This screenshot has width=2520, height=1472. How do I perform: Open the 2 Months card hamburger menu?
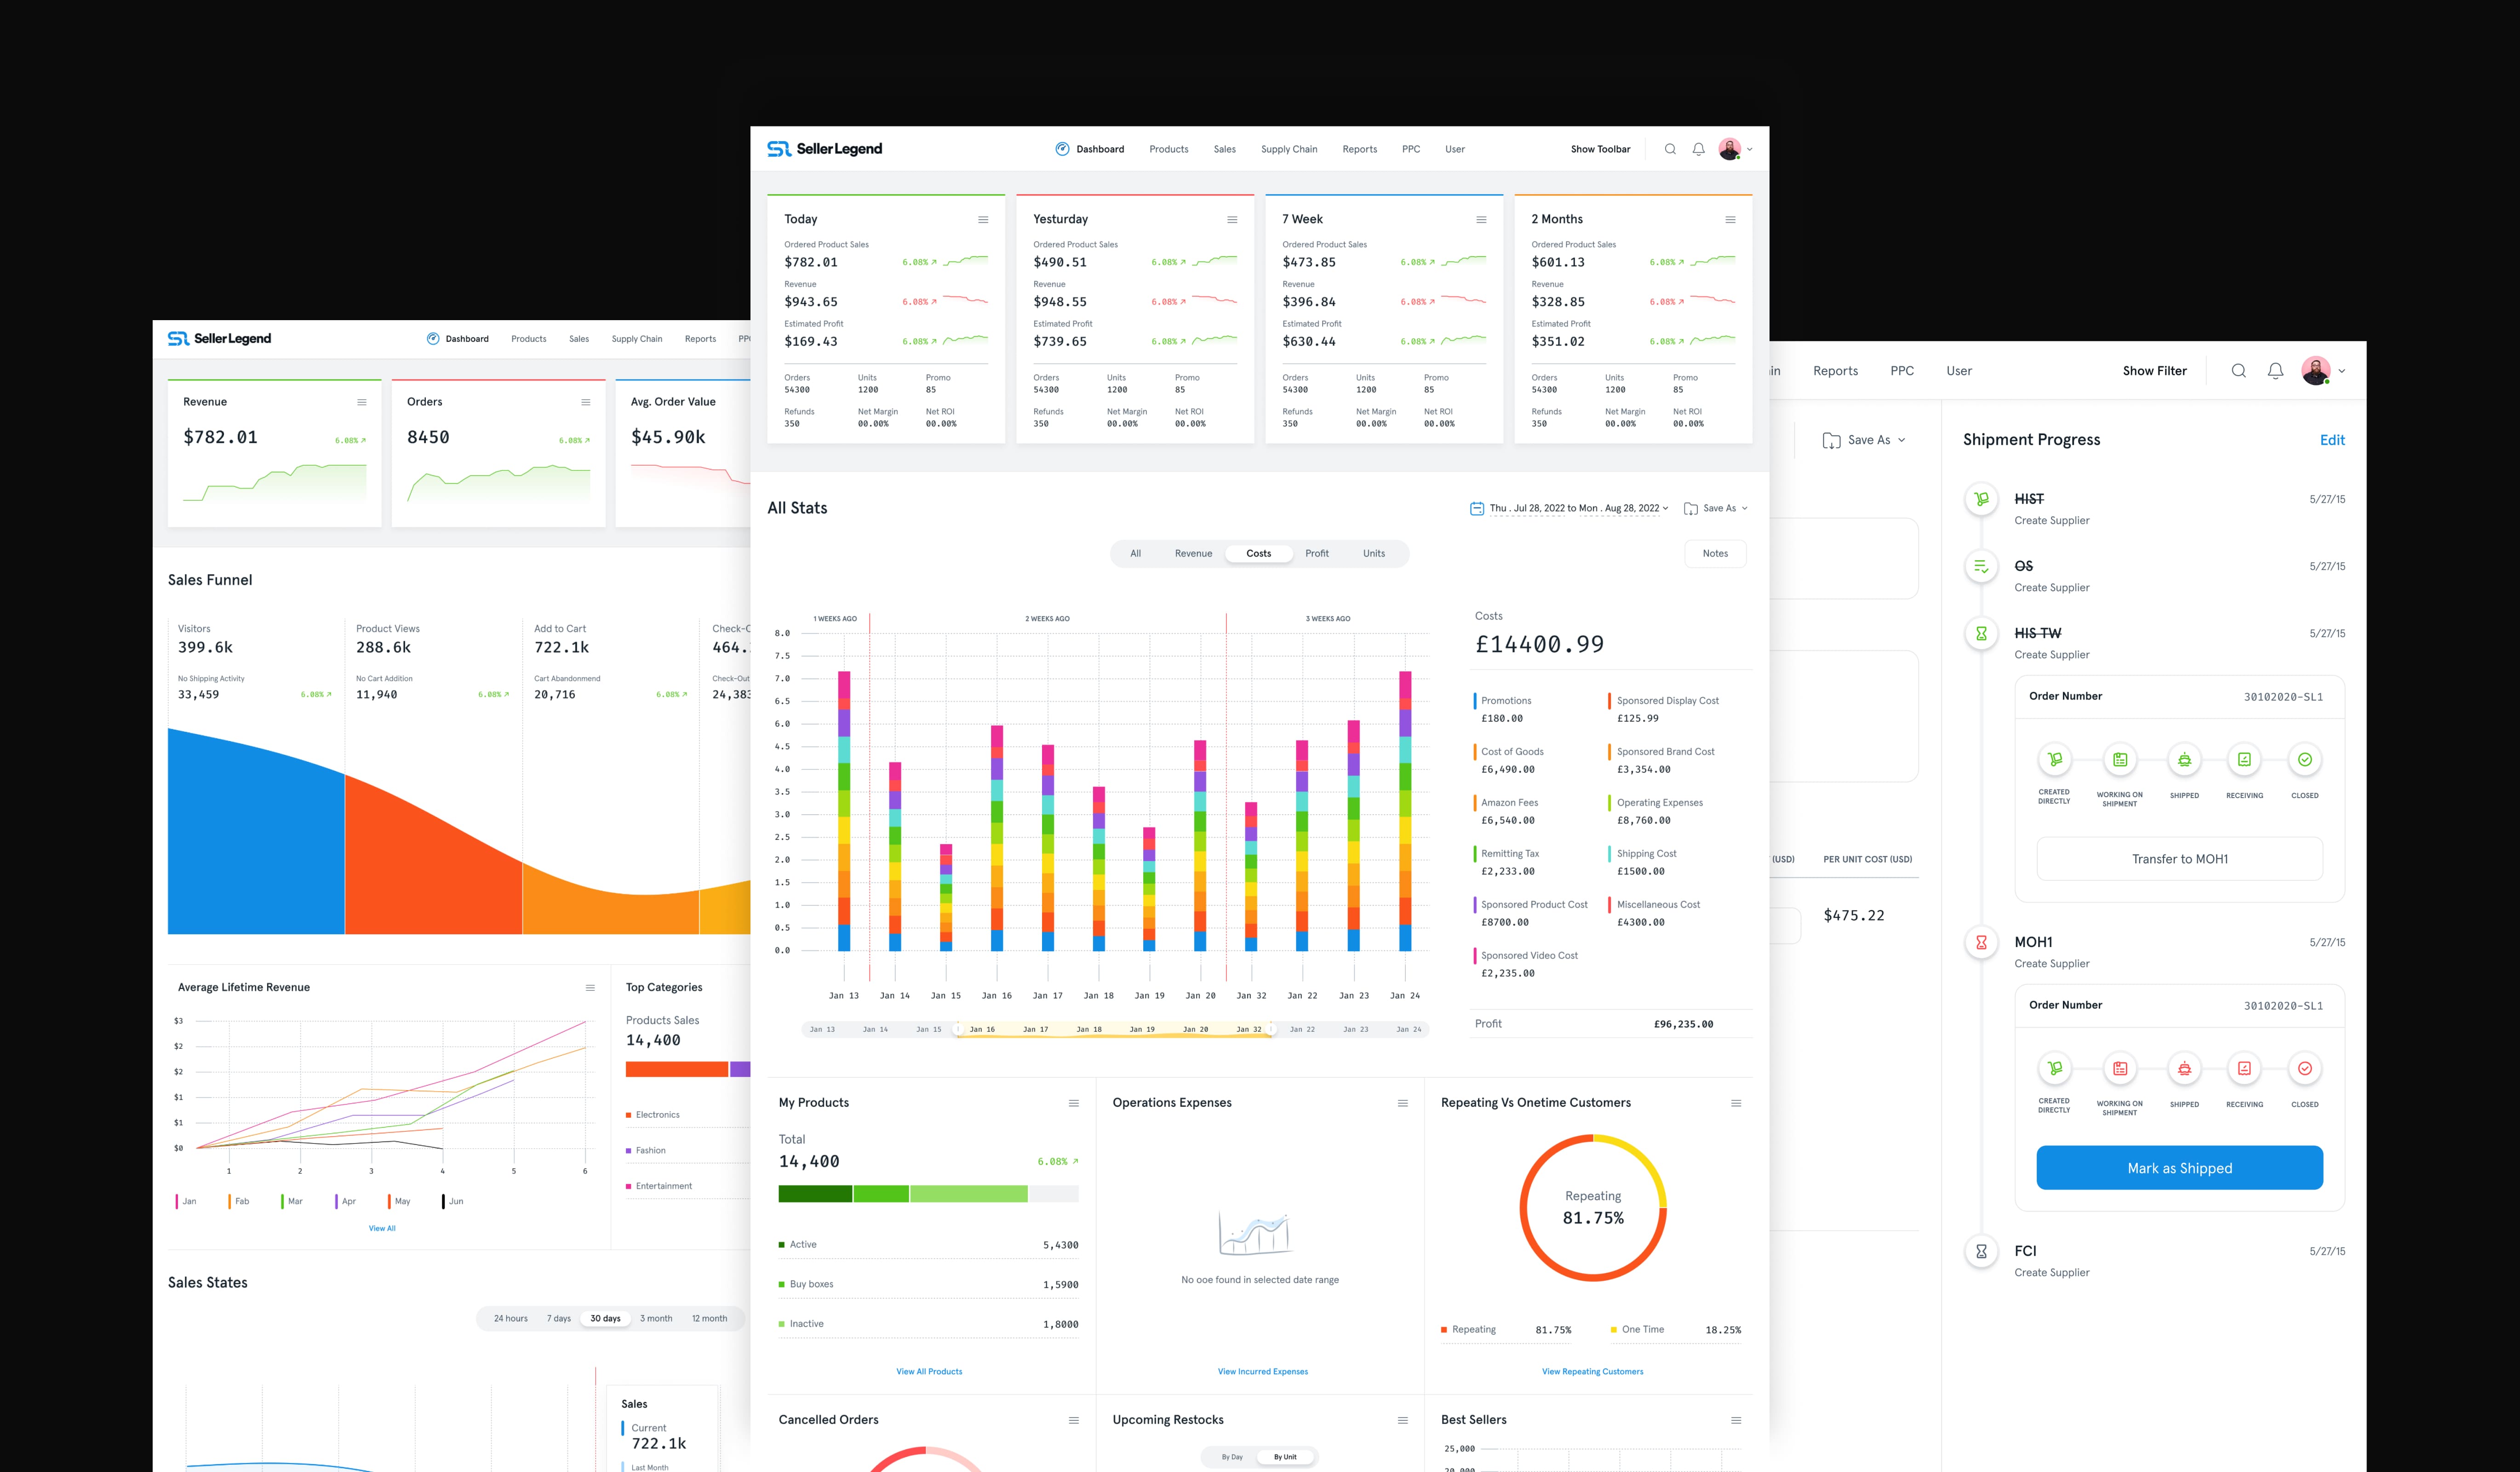pos(1730,220)
